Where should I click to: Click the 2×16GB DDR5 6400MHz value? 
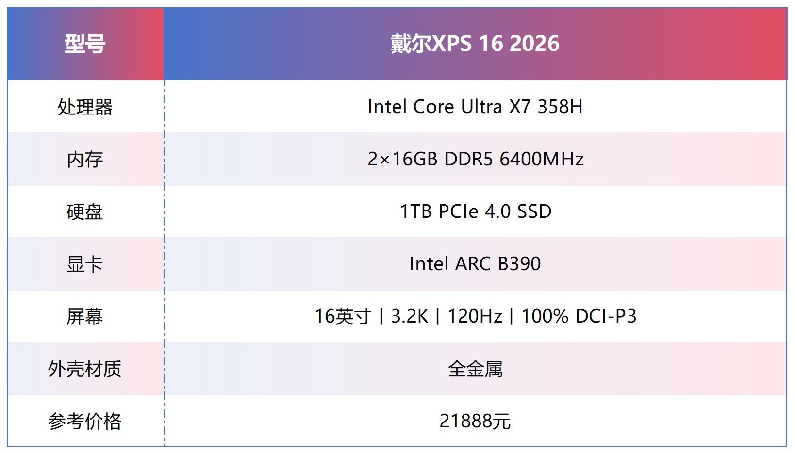[475, 159]
